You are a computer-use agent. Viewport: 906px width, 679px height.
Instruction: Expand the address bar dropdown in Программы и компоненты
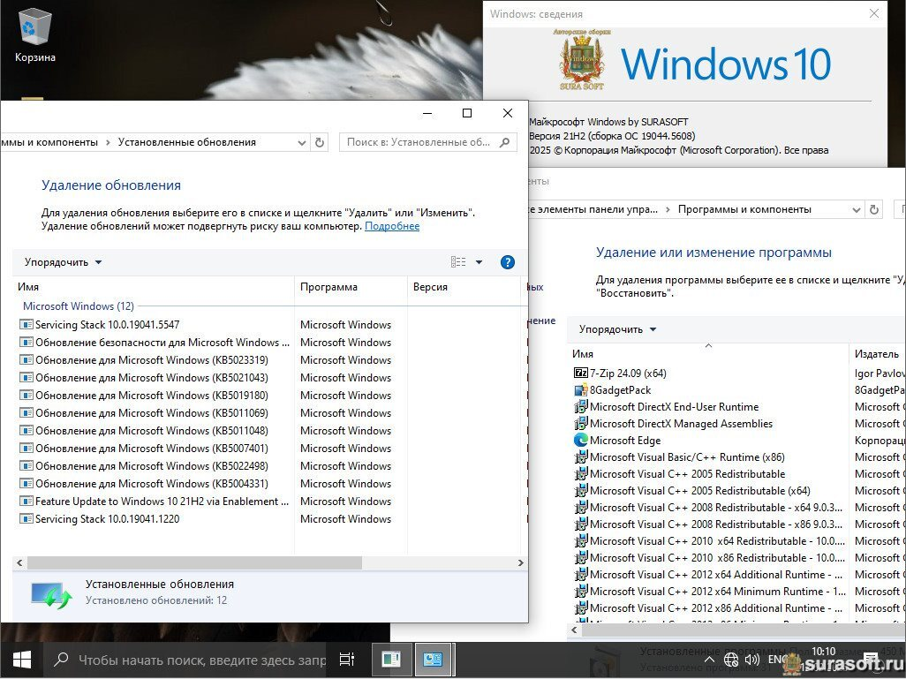[857, 210]
